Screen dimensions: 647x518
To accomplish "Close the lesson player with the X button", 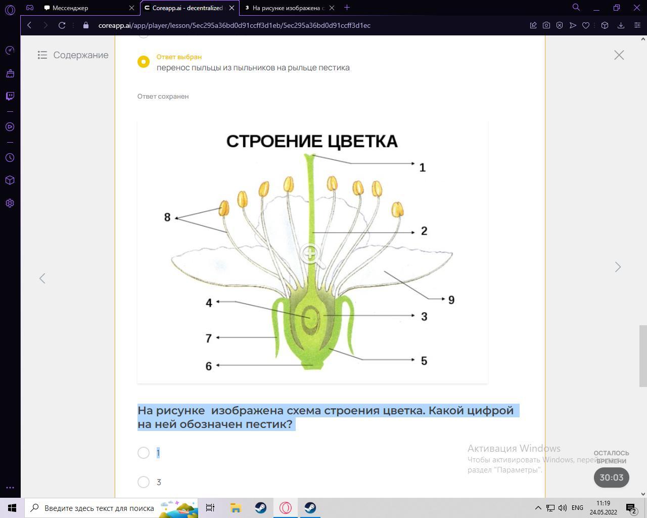I will click(x=619, y=55).
